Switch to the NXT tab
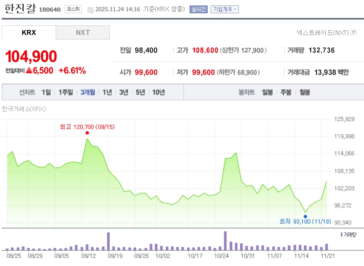 tap(83, 32)
